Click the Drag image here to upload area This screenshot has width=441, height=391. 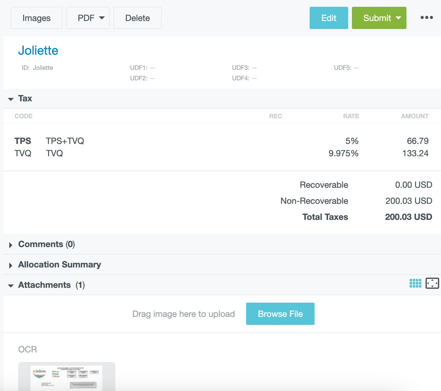[x=183, y=314]
